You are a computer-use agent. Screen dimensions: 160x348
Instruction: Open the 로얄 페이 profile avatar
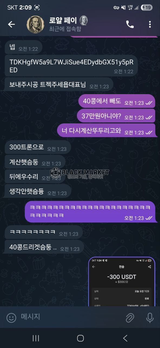pos(35,24)
